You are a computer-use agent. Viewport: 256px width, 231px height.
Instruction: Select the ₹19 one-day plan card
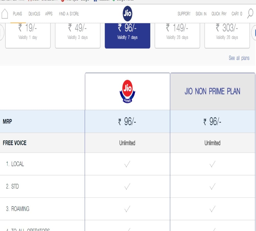28,35
